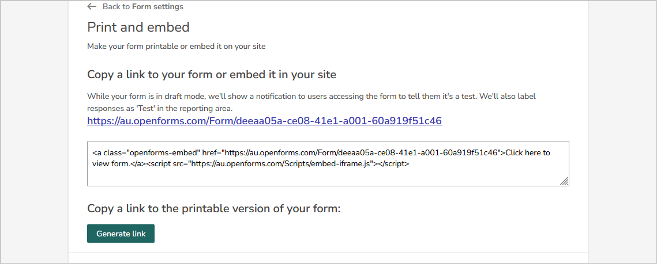657x264 pixels.
Task: Focus the embed code text area
Action: (x=328, y=163)
